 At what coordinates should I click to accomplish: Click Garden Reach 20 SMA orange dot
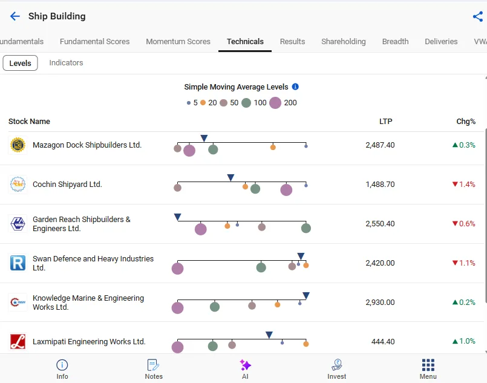[227, 226]
